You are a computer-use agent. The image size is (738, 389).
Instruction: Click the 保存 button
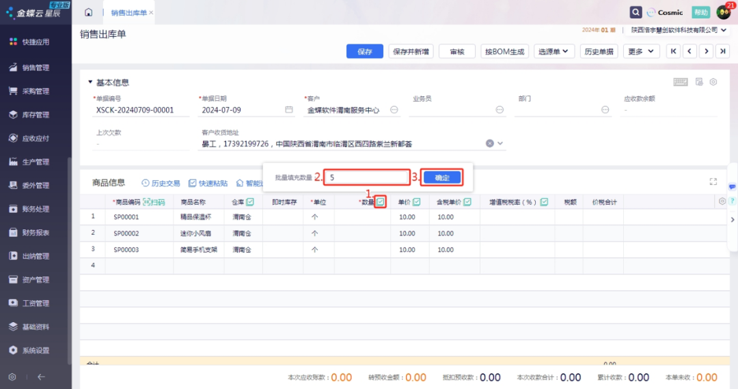tap(365, 51)
